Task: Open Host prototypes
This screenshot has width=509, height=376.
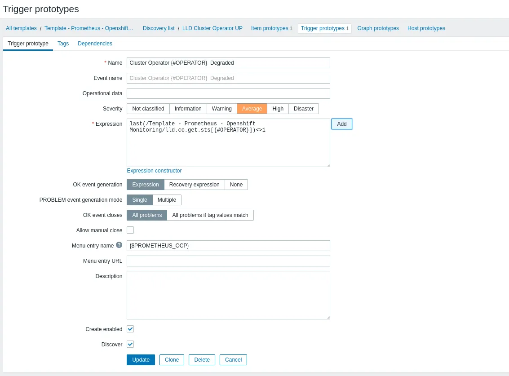Action: (x=426, y=28)
